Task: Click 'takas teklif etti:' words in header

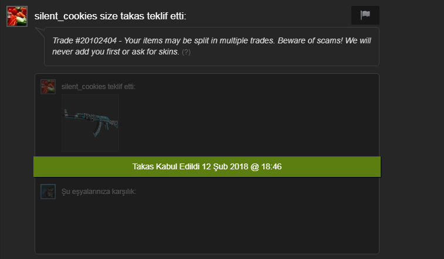Action: [153, 16]
